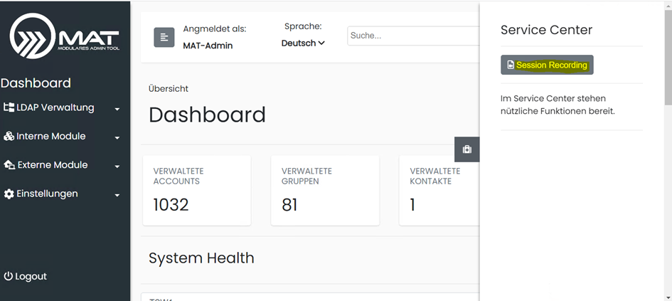672x301 pixels.
Task: Click the Service Center briefcase icon tab
Action: pos(466,149)
